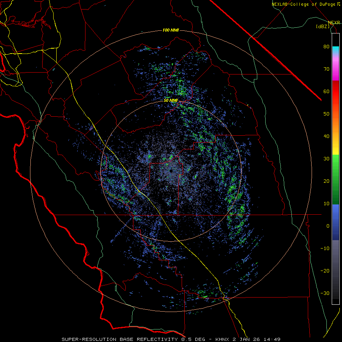Click the 14:49 timestamp in the caption

272,339
